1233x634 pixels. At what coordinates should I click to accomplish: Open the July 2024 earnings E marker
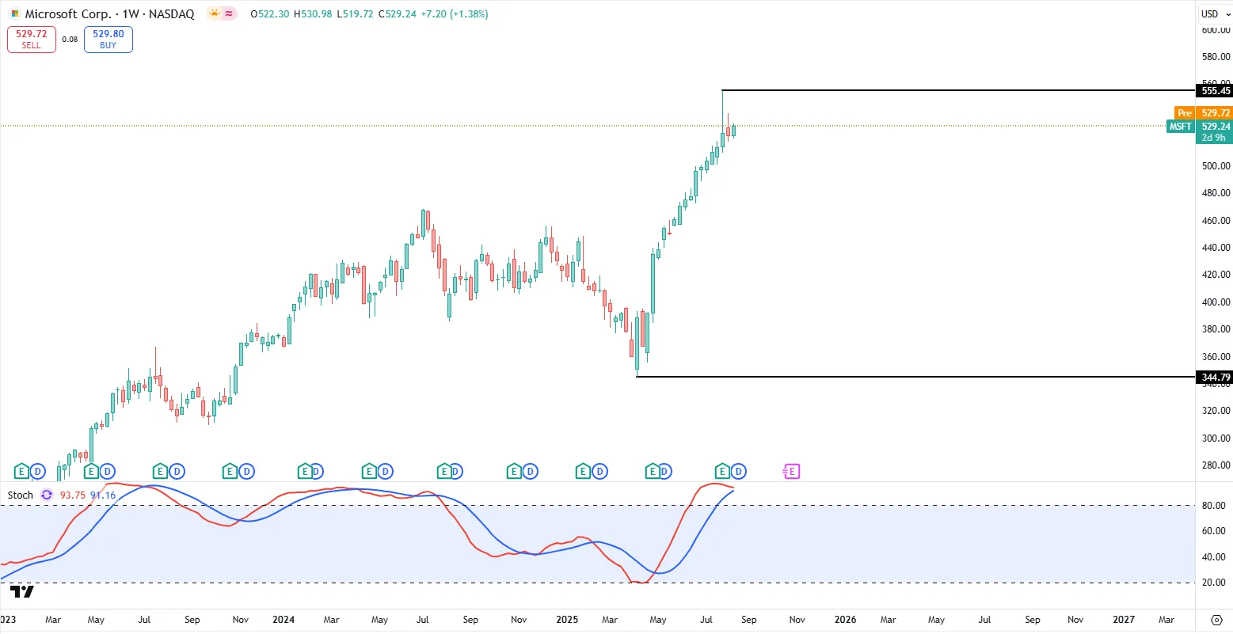(x=445, y=472)
